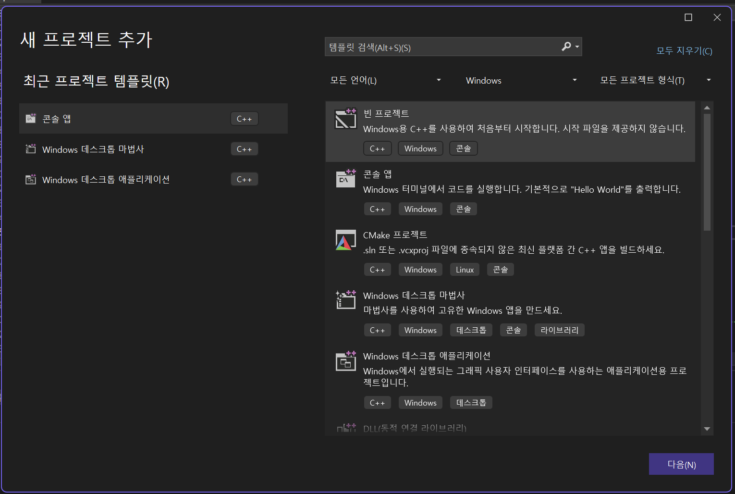Close the 새 프로젝트 추가 dialog
The width and height of the screenshot is (735, 494).
(x=717, y=17)
